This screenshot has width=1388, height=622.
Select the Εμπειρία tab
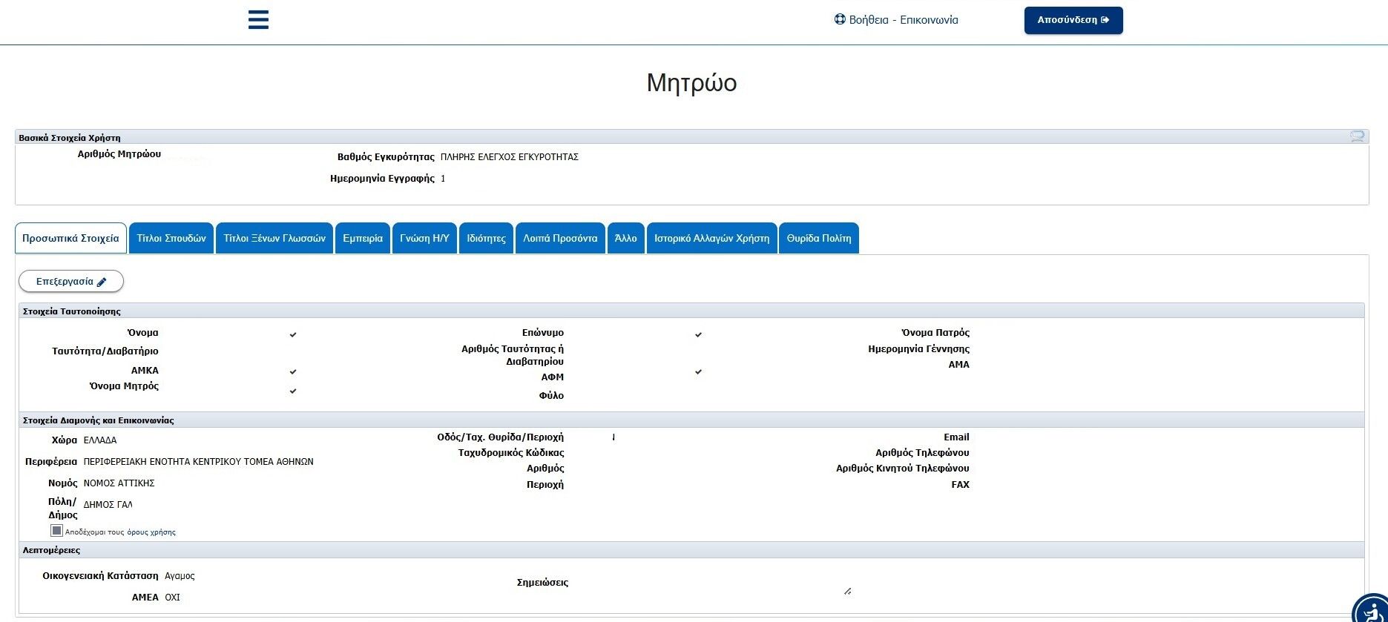363,239
